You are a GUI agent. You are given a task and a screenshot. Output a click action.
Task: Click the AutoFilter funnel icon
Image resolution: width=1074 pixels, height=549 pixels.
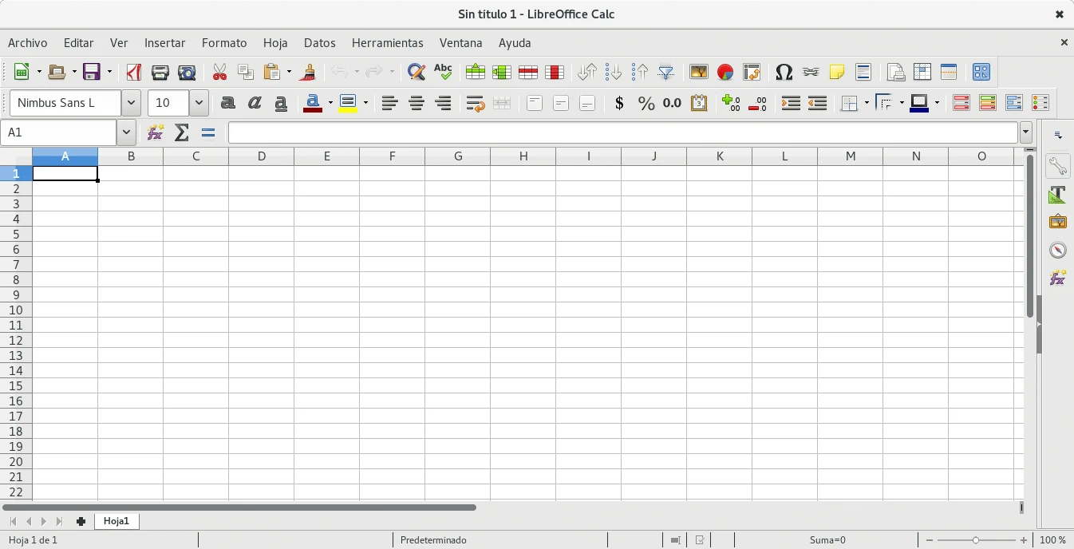pos(666,73)
